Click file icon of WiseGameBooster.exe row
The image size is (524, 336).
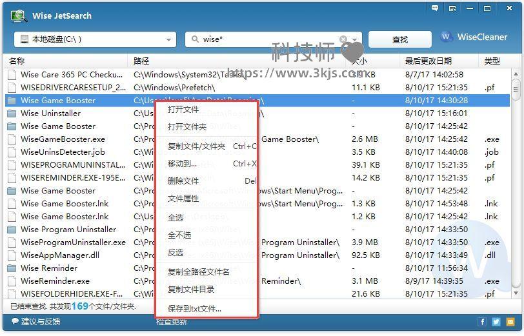[12, 139]
